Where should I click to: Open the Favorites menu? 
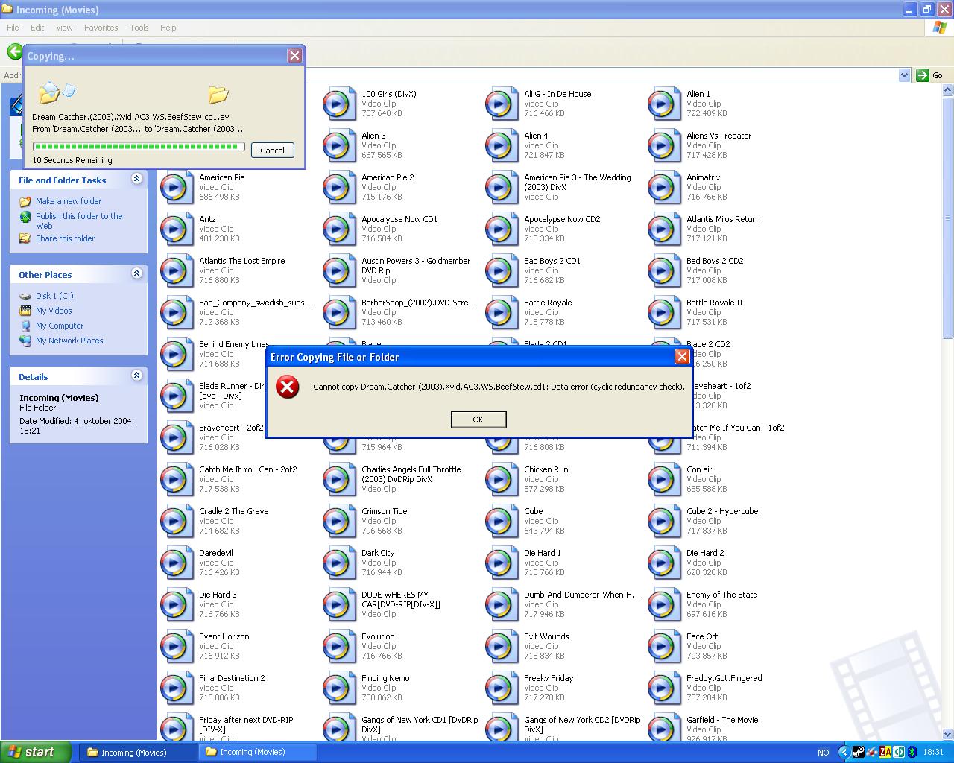pos(101,28)
